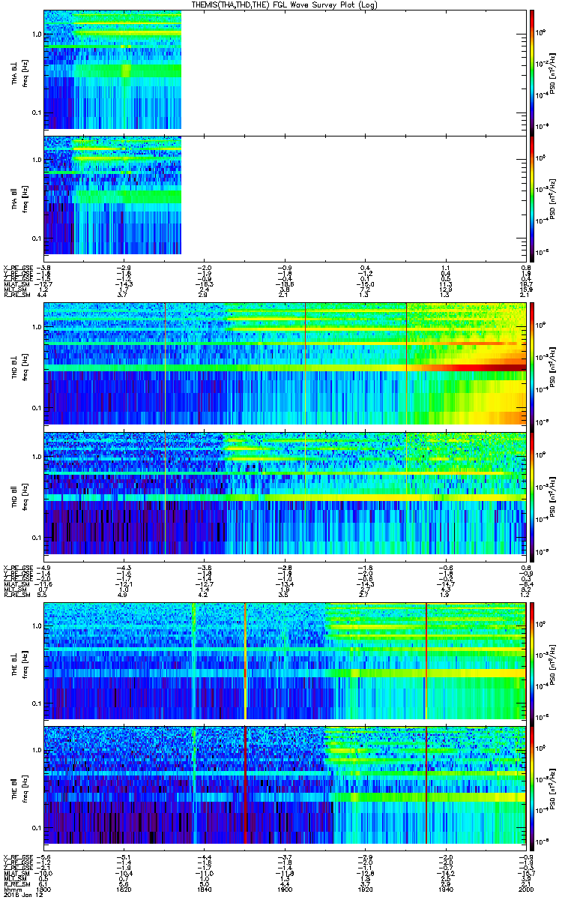Click the X_RE_GSE row label under THD panels
Viewport: 562px width, 900px height.
click(16, 567)
